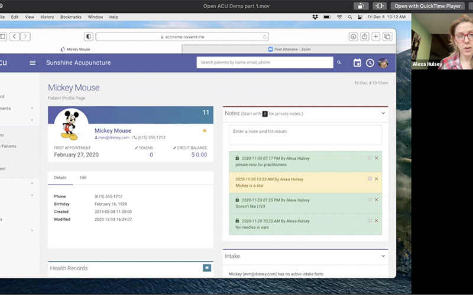The height and width of the screenshot is (295, 473).
Task: Delete the 'private note for practitioners' note
Action: point(376,158)
